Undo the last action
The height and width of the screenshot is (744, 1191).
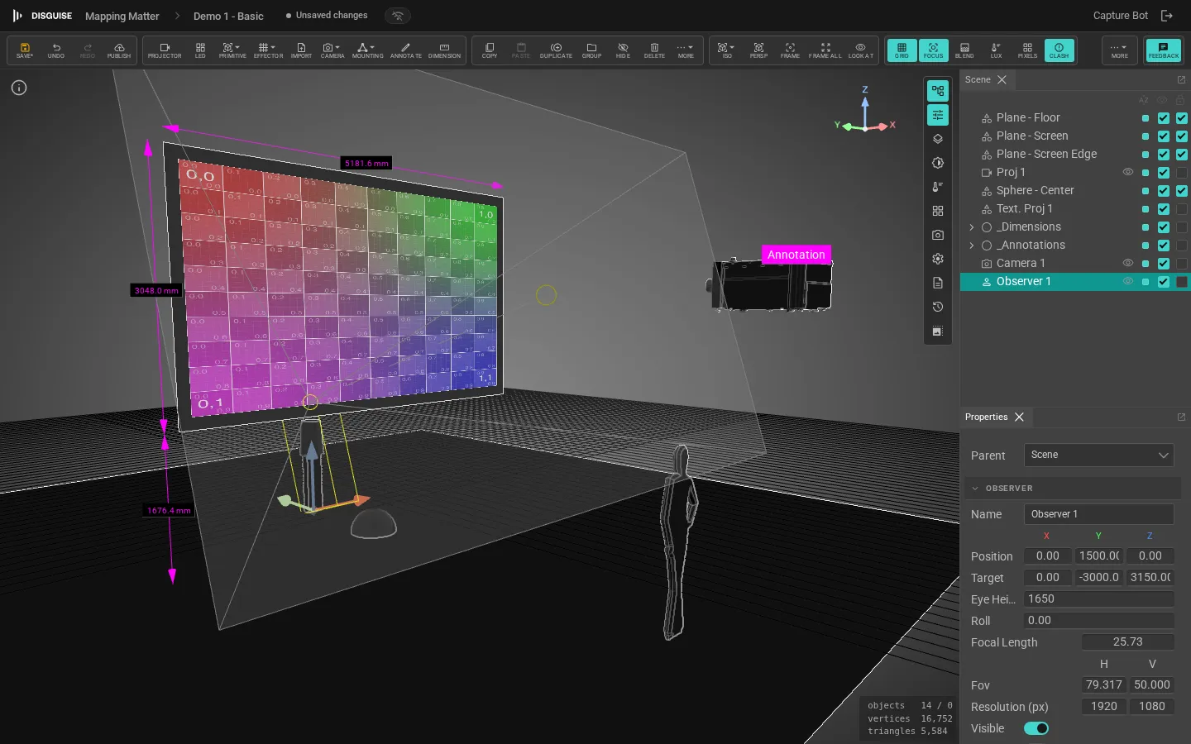coord(56,50)
